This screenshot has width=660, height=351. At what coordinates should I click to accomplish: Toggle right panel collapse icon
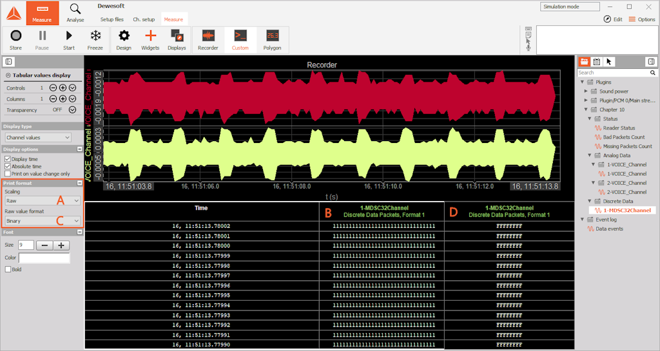pyautogui.click(x=651, y=62)
